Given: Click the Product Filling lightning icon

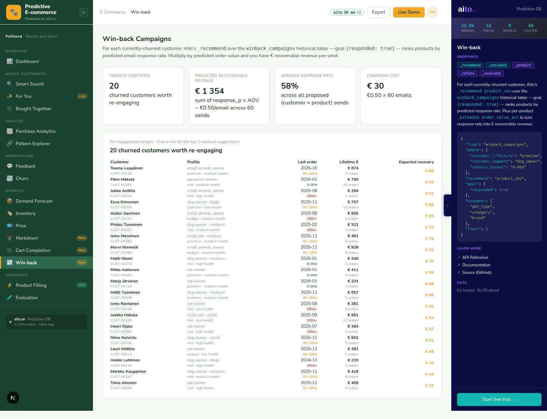Looking at the screenshot, I should coord(10,285).
